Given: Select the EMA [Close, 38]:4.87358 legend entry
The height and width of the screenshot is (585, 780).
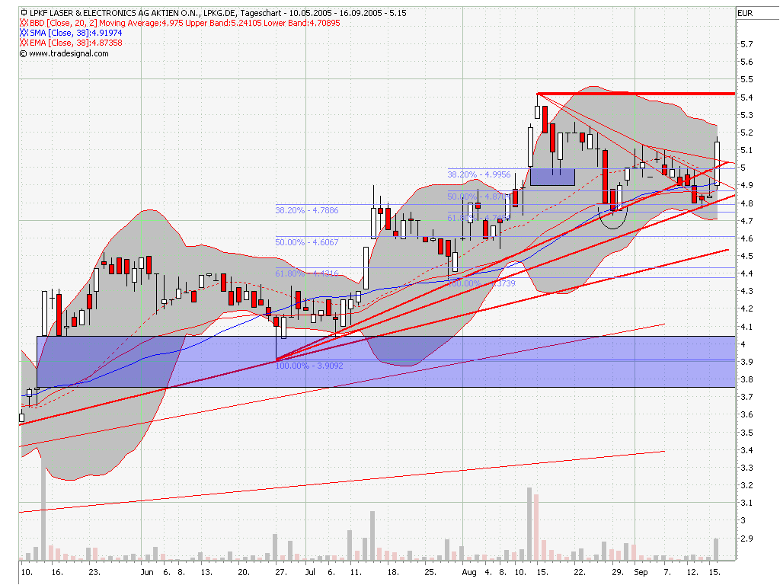Looking at the screenshot, I should (76, 43).
